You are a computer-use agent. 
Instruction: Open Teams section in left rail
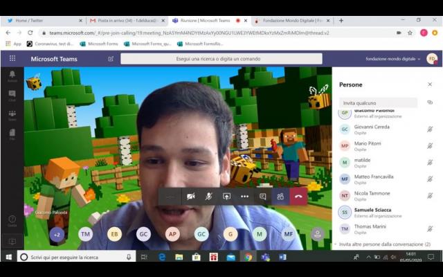point(12,115)
